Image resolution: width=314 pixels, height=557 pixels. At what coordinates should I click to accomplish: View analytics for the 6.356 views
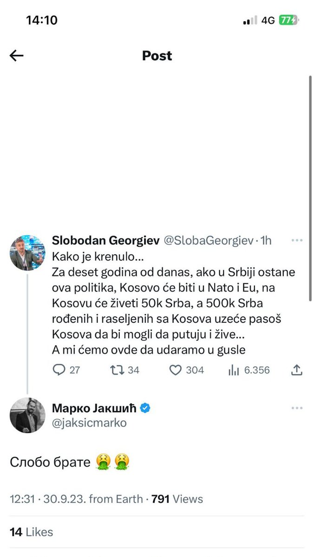[x=234, y=370]
